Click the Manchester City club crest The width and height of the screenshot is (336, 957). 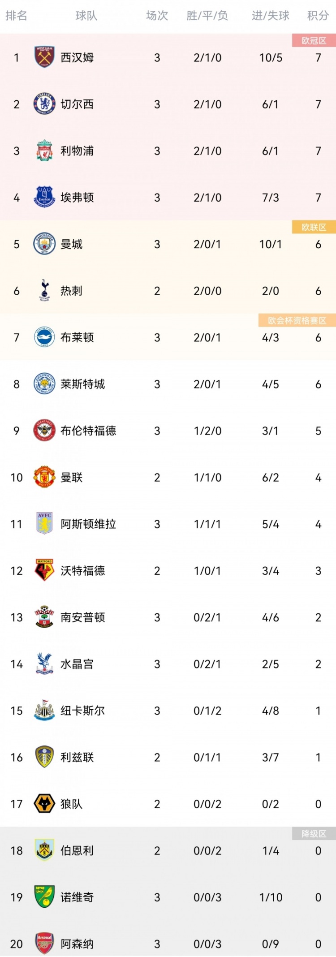pos(44,244)
